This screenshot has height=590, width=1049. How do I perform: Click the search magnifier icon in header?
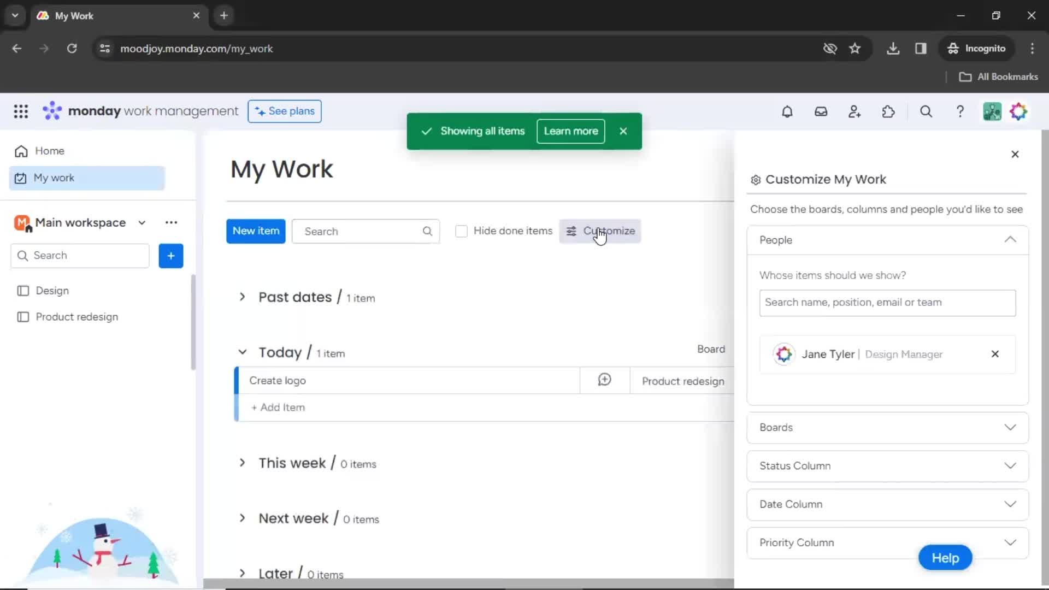927,111
